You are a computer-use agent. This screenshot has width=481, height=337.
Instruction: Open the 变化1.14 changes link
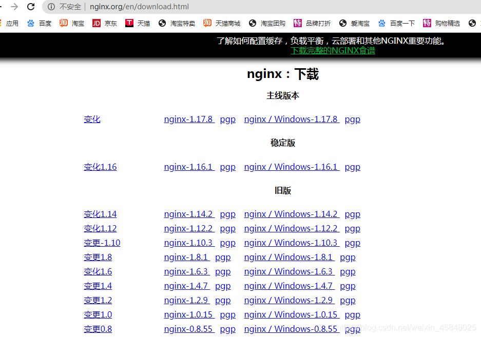pyautogui.click(x=100, y=214)
